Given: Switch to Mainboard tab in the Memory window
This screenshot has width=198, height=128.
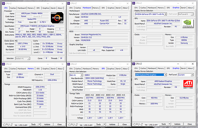Looking at the screenshot, I should pyautogui.click(x=22, y=69).
